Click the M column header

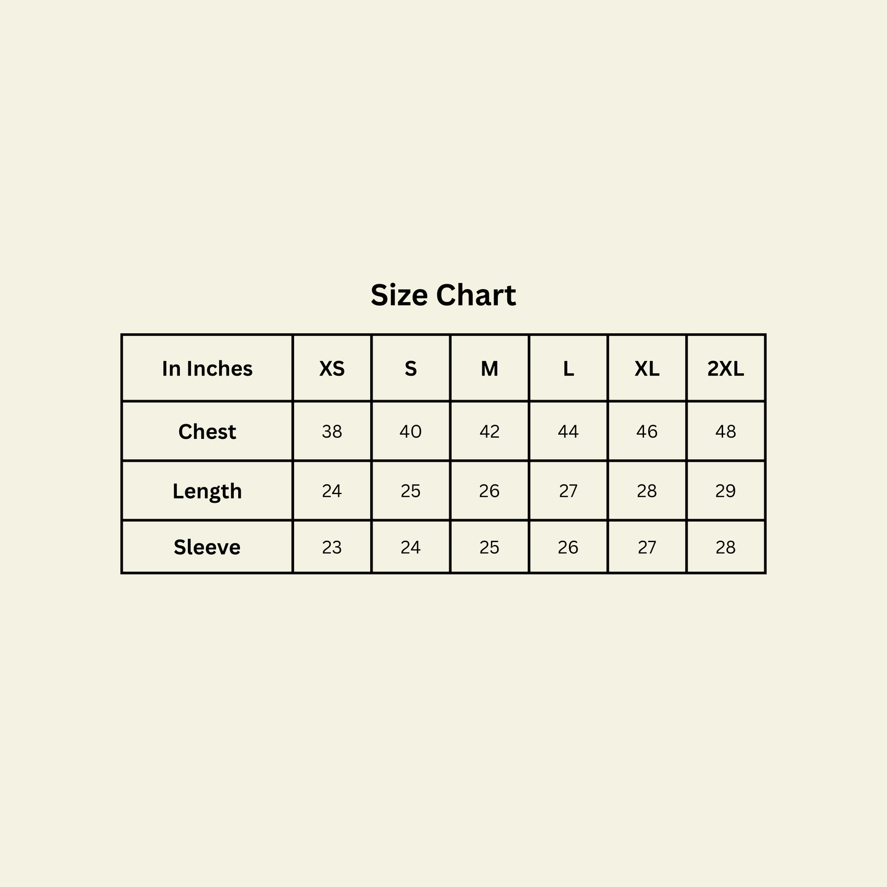[489, 368]
